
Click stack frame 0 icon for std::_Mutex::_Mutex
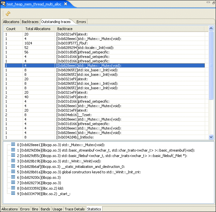[13, 145]
